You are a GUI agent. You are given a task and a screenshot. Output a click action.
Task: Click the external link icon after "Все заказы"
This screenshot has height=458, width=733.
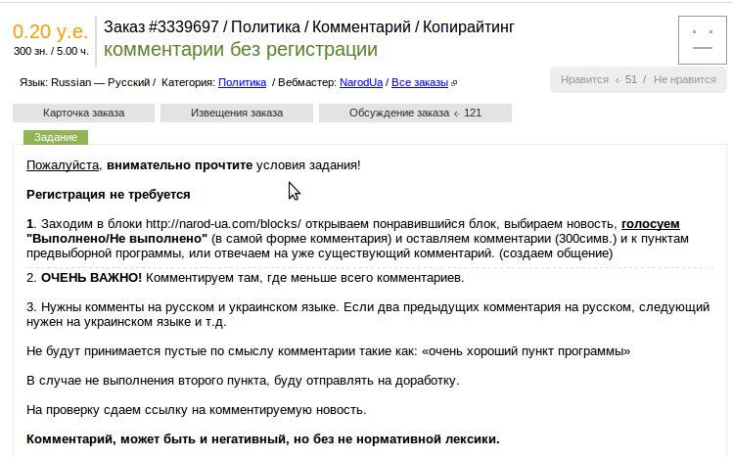coord(455,83)
